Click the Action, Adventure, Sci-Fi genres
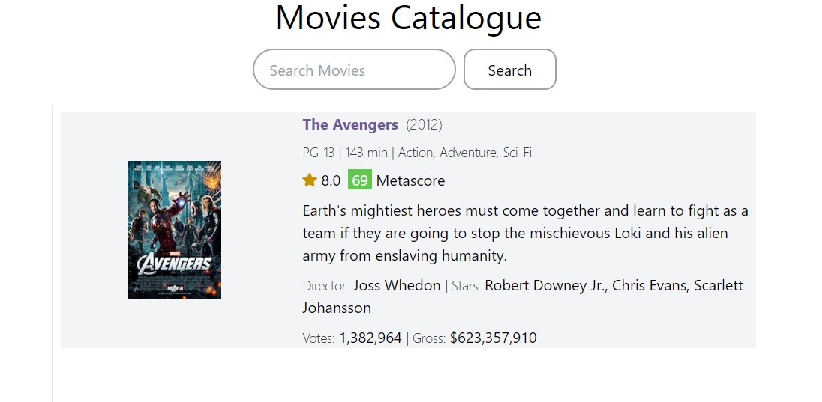This screenshot has height=402, width=822. coord(465,153)
